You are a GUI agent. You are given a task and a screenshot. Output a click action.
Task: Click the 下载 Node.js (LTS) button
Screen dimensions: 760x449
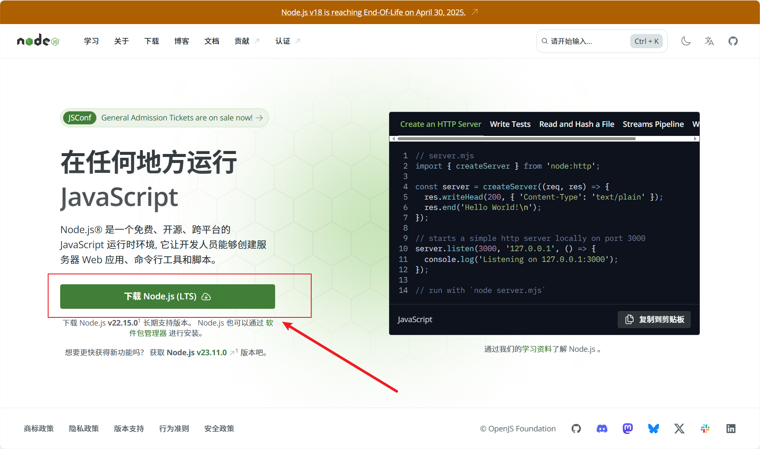[x=168, y=296]
